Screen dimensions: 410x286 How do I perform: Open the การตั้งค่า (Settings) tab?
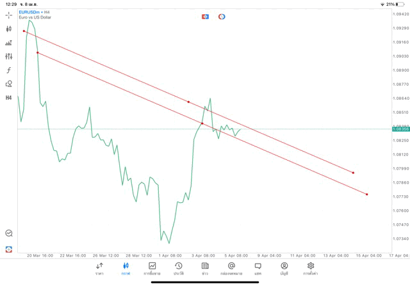[311, 268]
